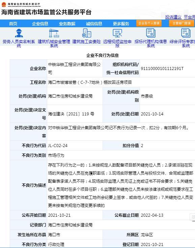The height and width of the screenshot is (248, 195).
Task: Click the 招标代理机构信息系统 text link
Action: click(150, 43)
